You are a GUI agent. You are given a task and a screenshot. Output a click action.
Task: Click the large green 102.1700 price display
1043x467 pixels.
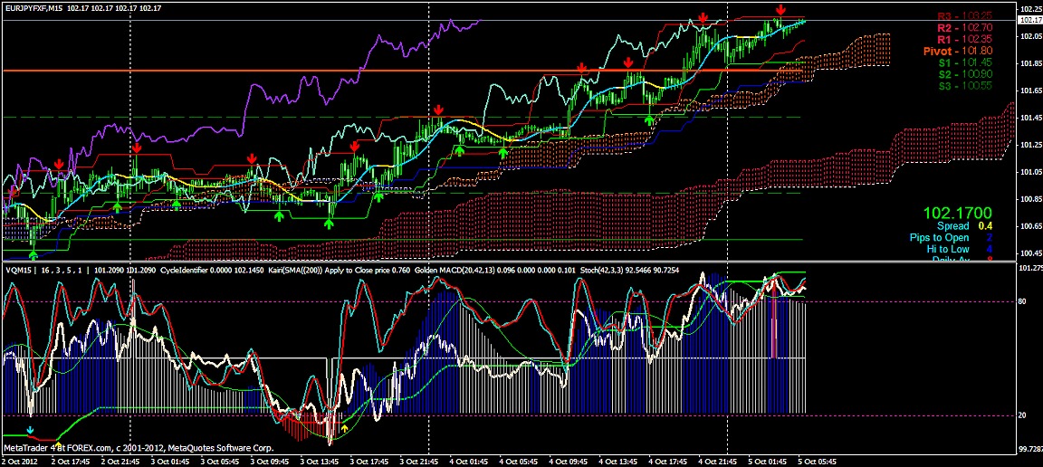957,214
